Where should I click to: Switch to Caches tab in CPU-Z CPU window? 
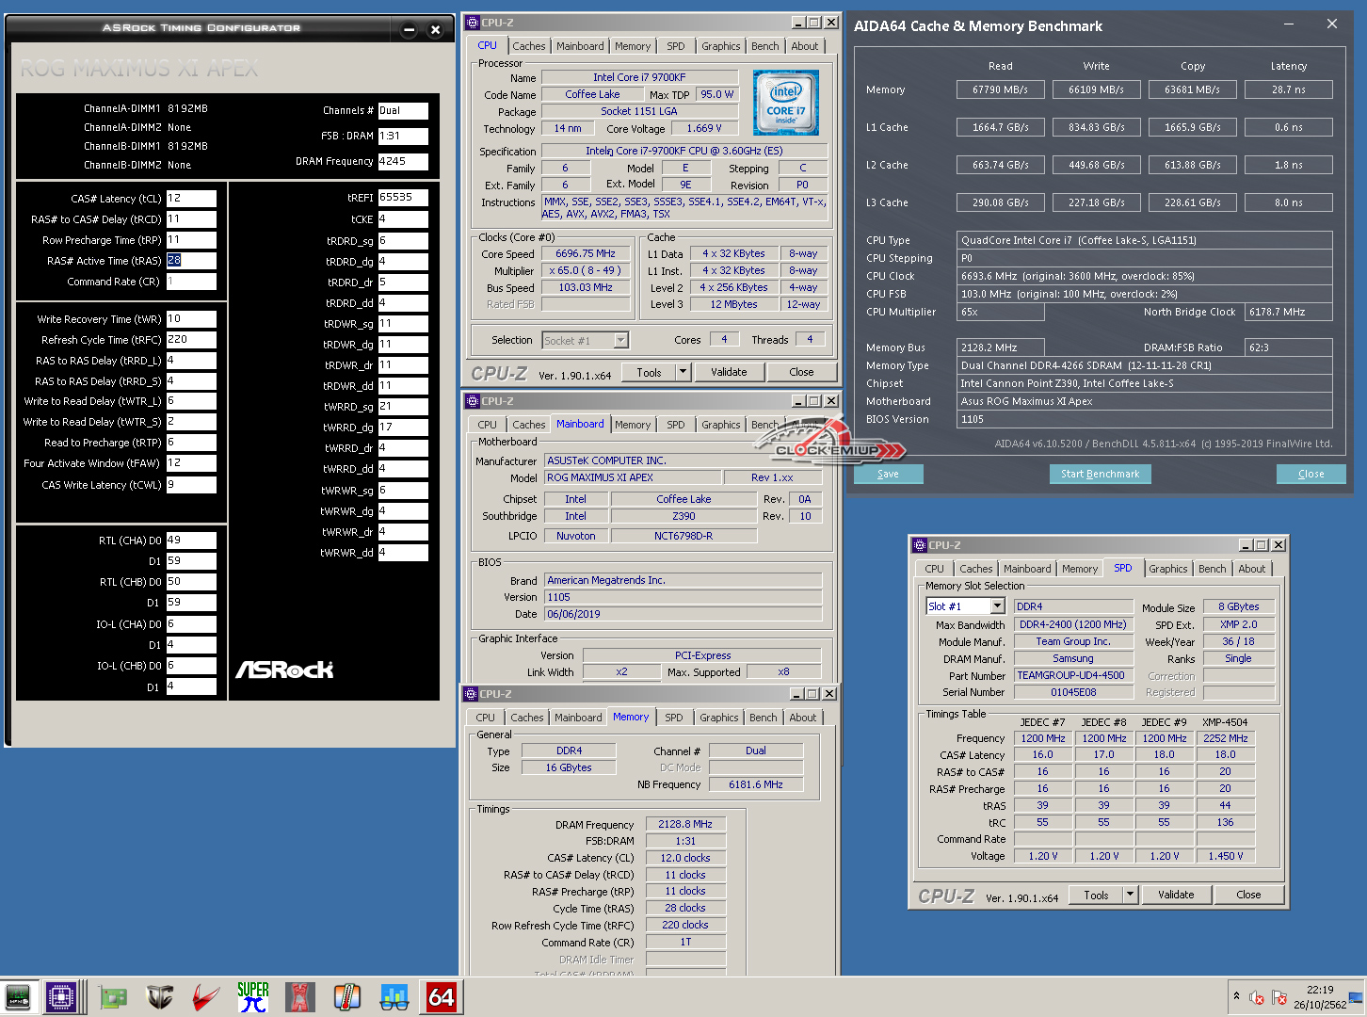(x=529, y=46)
